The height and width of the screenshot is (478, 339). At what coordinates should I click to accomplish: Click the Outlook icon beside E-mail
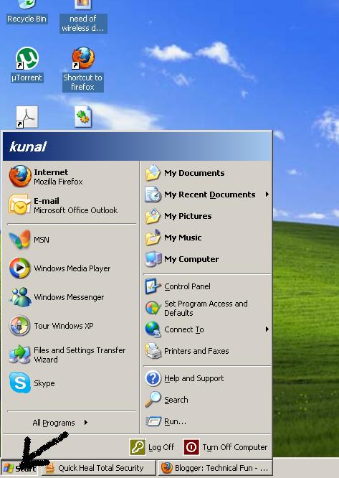[20, 205]
